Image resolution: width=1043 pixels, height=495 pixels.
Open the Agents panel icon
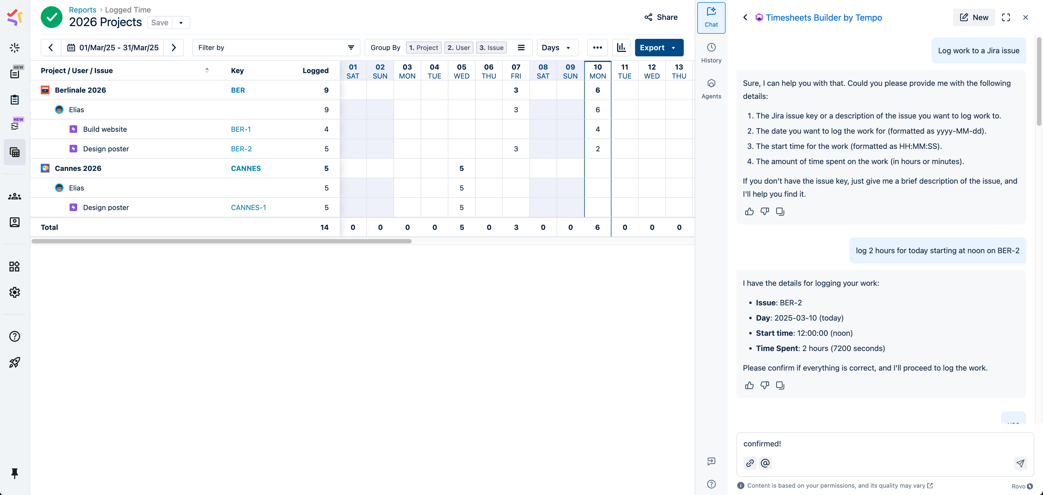pos(711,89)
